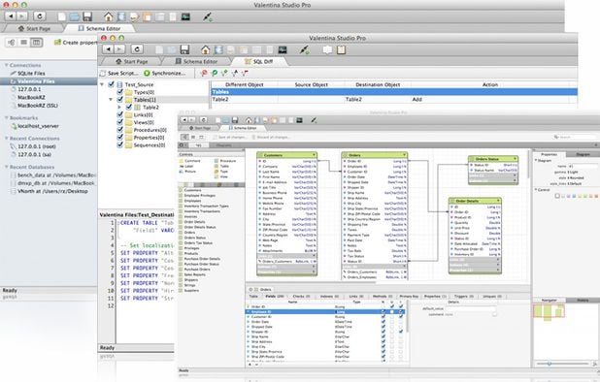Collapse the Connections section in sidebar
The image size is (600, 382).
[x=6, y=65]
